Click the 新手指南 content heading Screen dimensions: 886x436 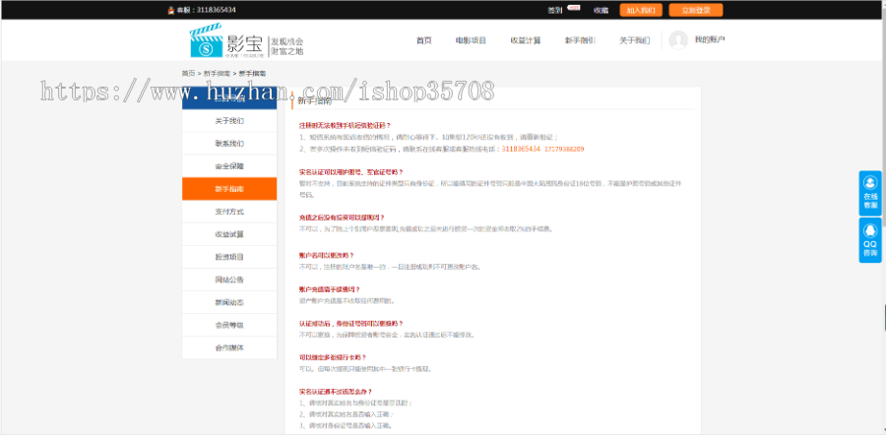pos(315,101)
